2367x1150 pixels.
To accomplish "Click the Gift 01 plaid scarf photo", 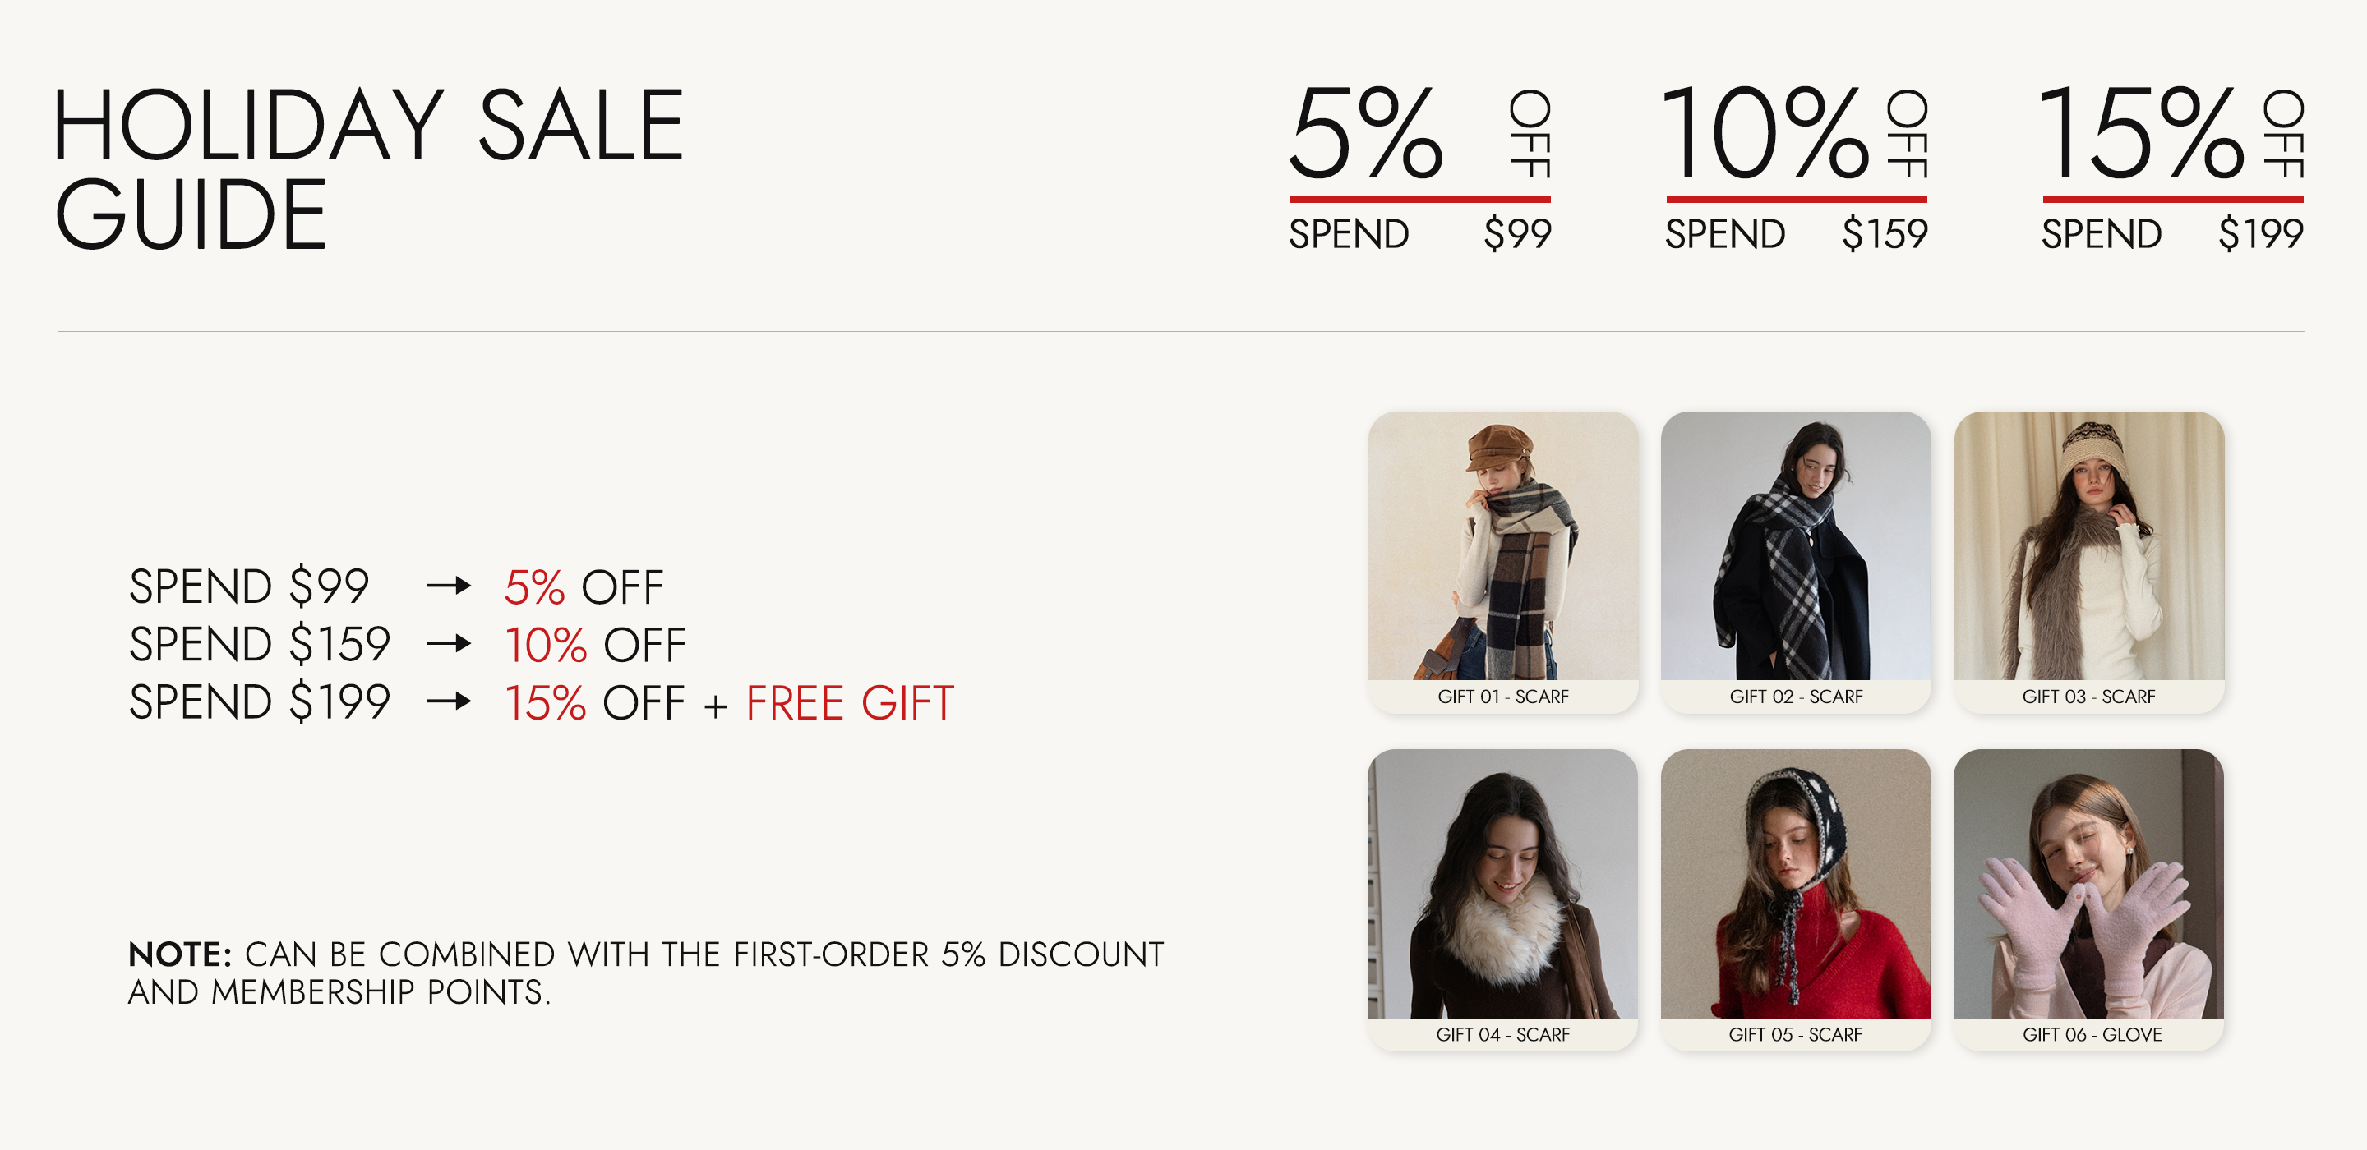I will coord(1502,545).
